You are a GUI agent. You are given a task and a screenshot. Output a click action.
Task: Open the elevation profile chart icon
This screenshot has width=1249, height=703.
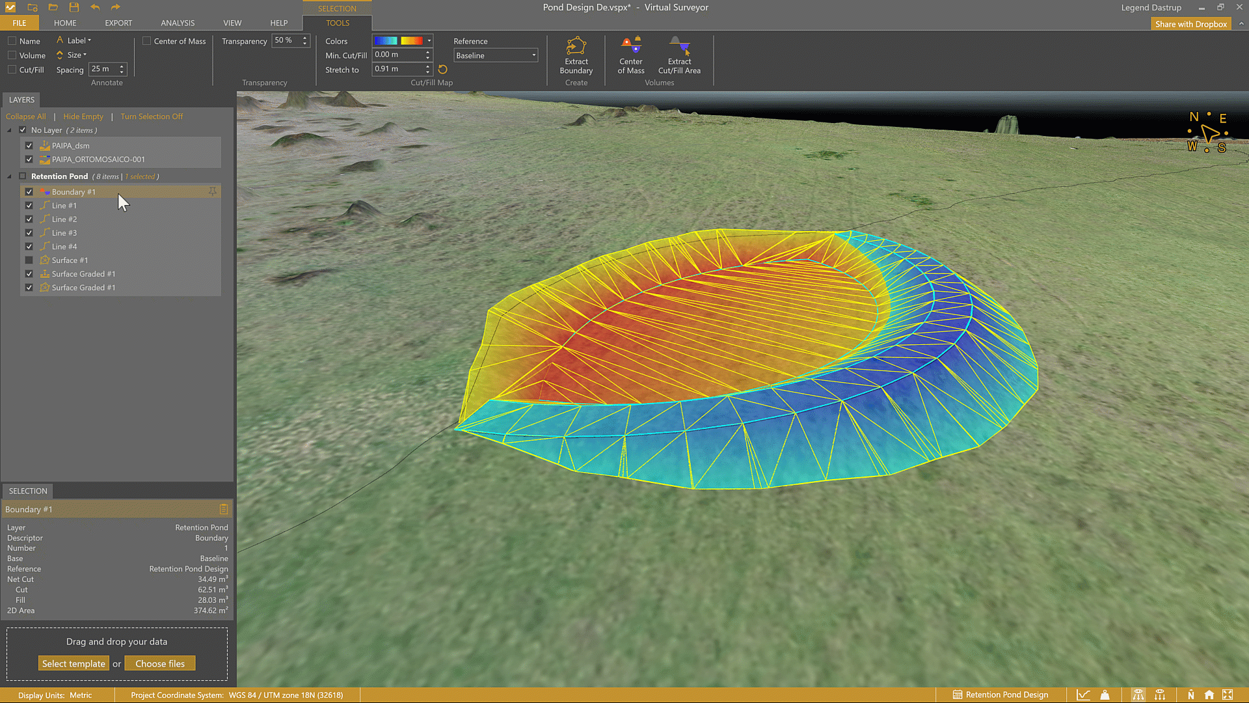tap(1083, 695)
